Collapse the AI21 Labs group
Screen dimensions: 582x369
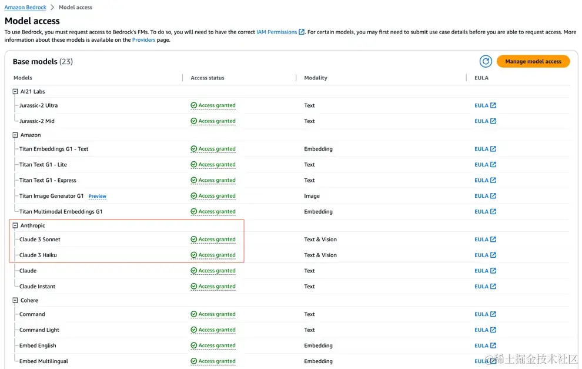[x=15, y=91]
